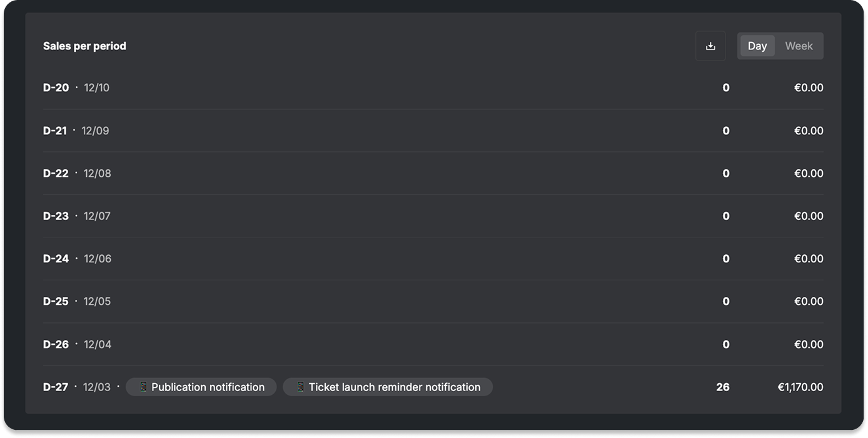Click the €1,170.00 revenue amount
868x438 pixels.
[800, 387]
